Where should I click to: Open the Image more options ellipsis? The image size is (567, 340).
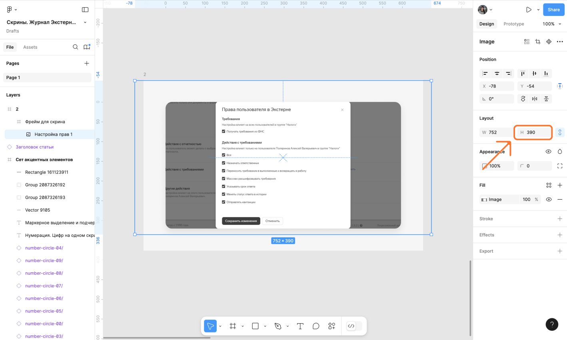pyautogui.click(x=560, y=42)
